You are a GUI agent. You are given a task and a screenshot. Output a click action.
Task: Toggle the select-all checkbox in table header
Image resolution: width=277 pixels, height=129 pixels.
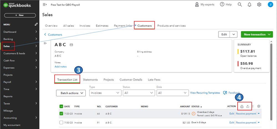click(61, 106)
